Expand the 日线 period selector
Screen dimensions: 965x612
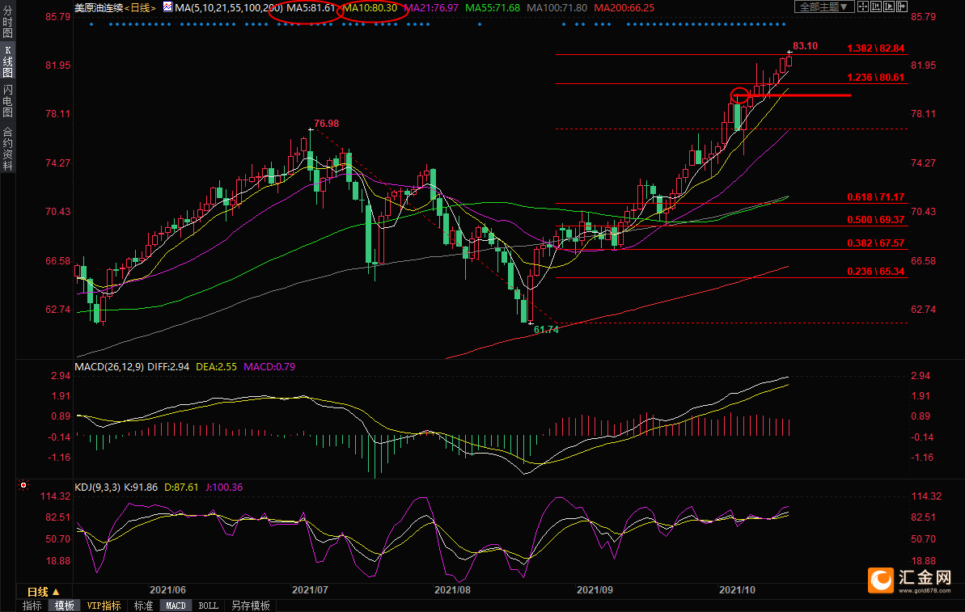click(x=43, y=592)
